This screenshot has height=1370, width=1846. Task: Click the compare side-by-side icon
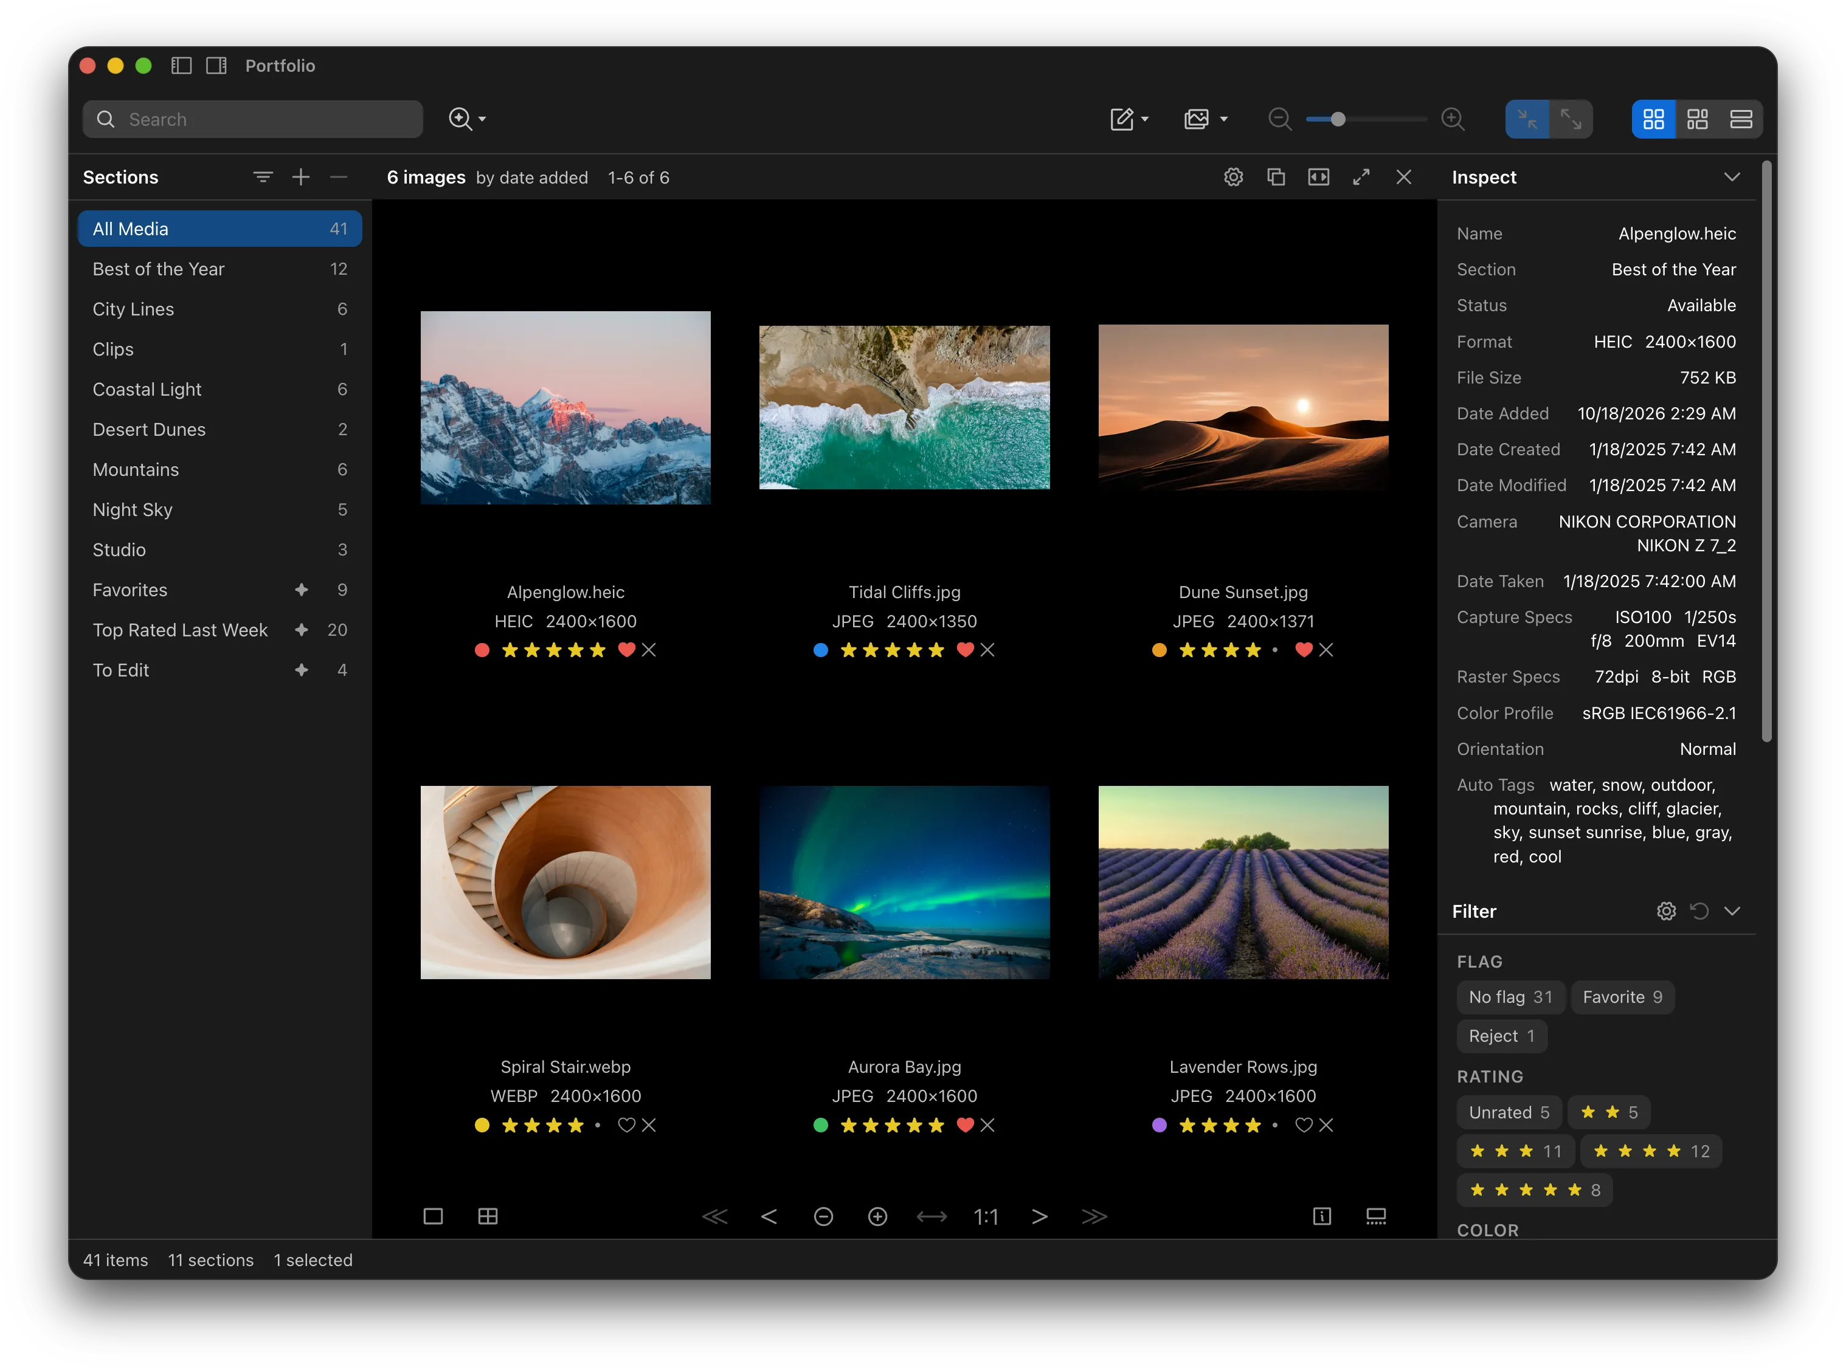[1318, 177]
